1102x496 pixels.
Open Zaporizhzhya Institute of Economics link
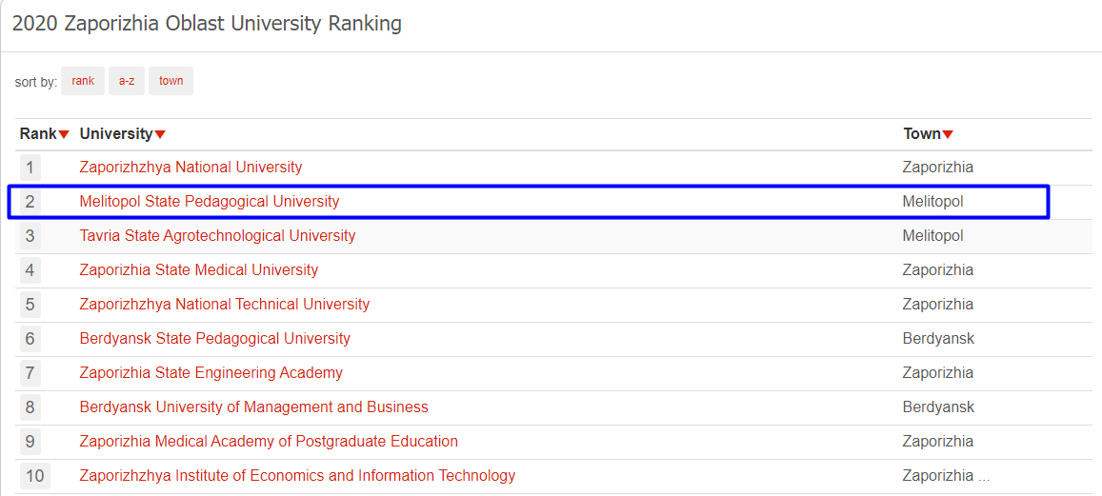(x=297, y=476)
